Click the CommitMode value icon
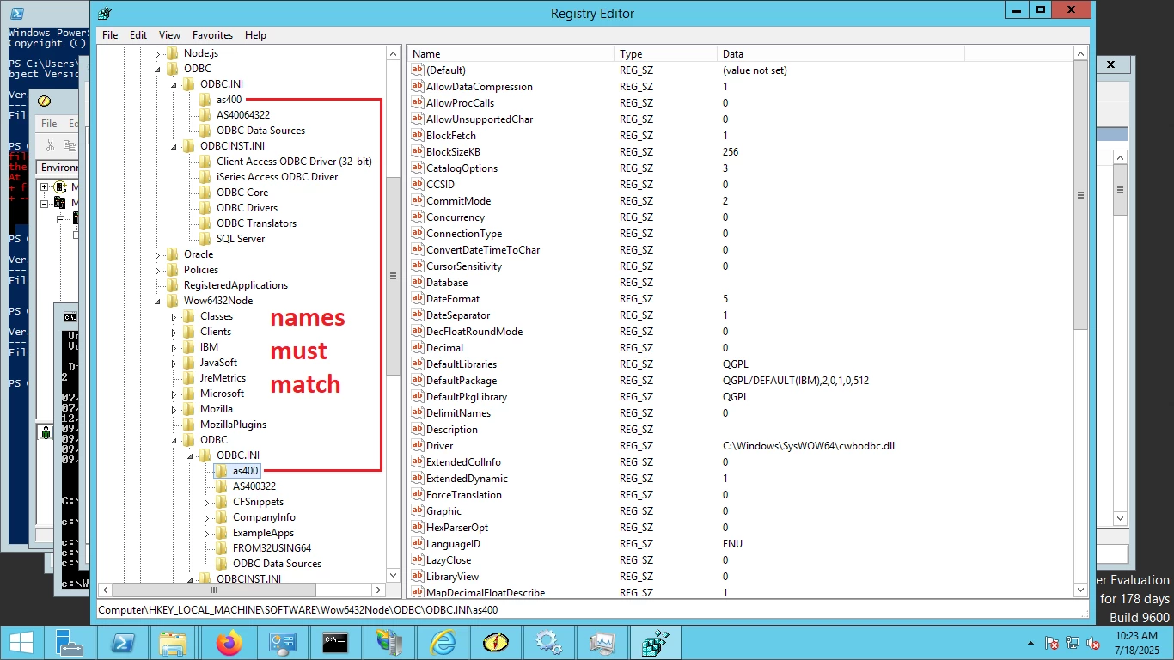This screenshot has height=660, width=1174. [418, 201]
